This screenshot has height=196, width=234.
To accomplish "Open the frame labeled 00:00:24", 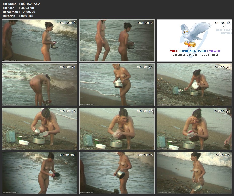I will (x=40, y=85).
